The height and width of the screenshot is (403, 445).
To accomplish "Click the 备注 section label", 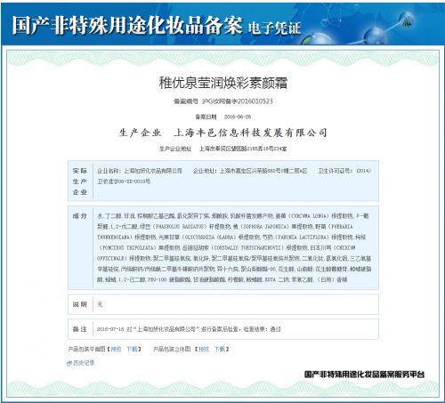I will (80, 329).
